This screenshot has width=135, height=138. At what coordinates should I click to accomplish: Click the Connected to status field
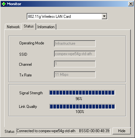(x=63, y=131)
